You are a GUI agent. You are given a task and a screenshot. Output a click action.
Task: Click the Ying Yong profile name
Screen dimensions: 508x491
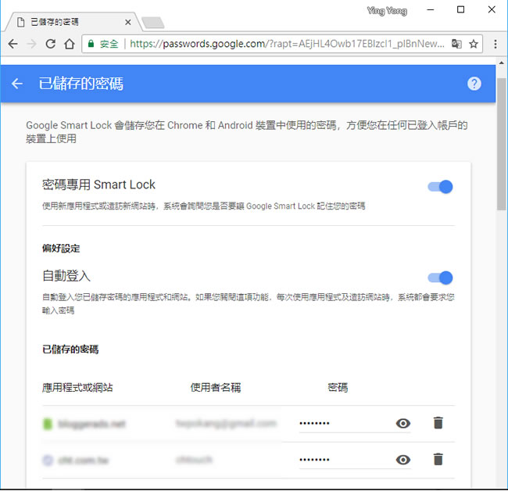387,11
